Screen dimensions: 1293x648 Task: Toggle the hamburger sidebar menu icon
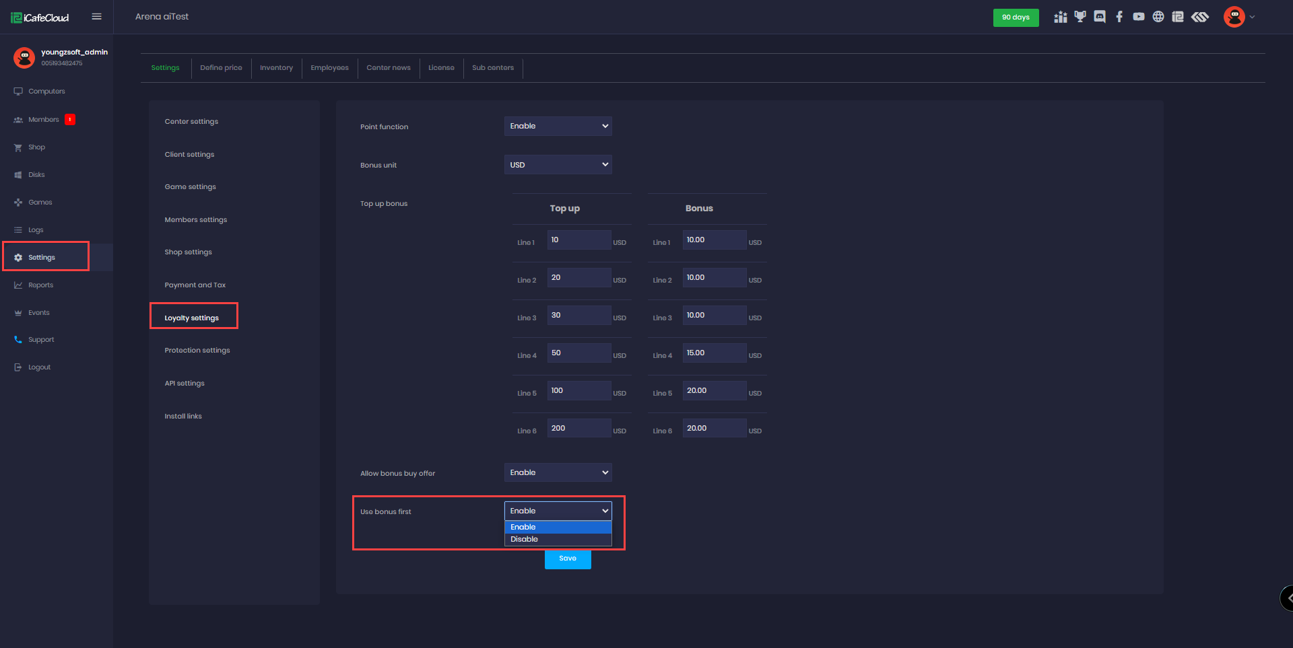click(96, 17)
